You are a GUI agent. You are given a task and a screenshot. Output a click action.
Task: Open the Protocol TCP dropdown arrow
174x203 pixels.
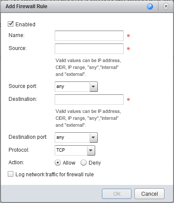(x=91, y=150)
